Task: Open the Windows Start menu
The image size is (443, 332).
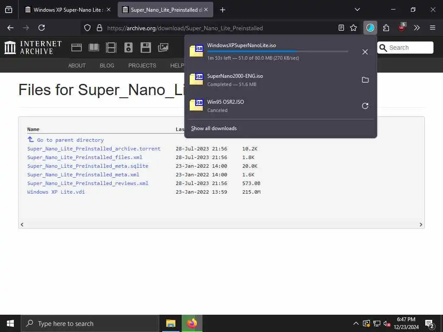Action: 10,323
